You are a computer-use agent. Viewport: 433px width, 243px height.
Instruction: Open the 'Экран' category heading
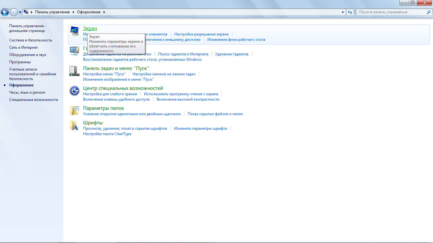[x=90, y=28]
